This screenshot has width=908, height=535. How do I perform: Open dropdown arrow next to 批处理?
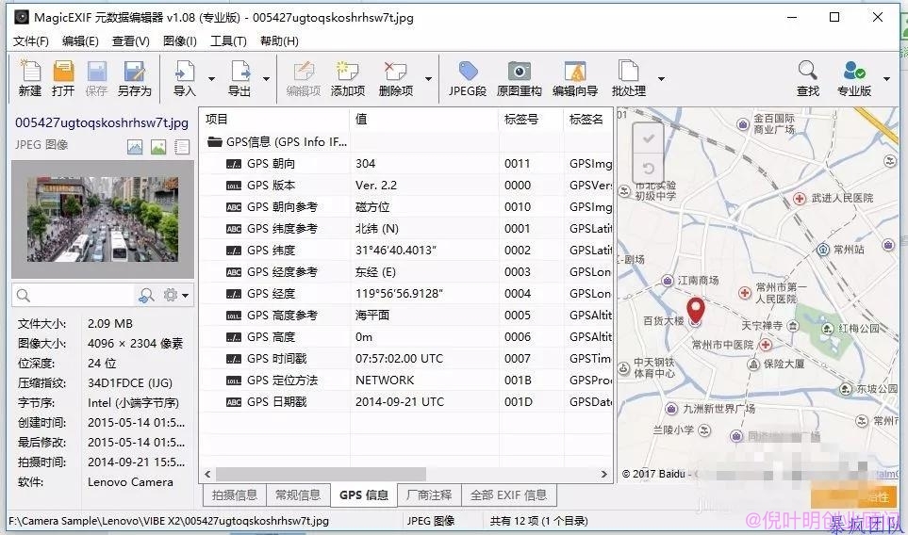click(661, 79)
